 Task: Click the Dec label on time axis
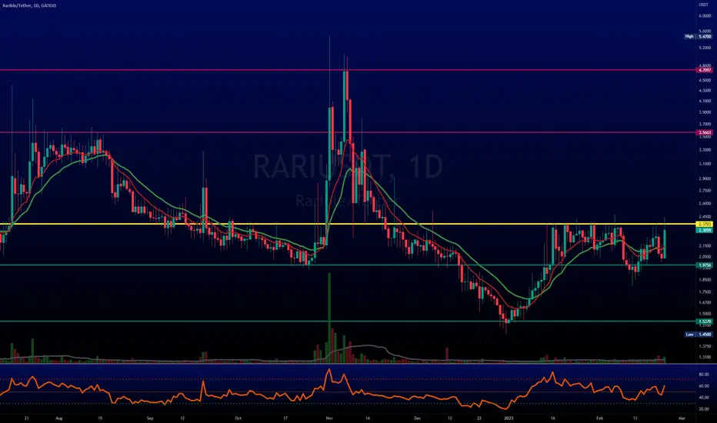pos(416,418)
